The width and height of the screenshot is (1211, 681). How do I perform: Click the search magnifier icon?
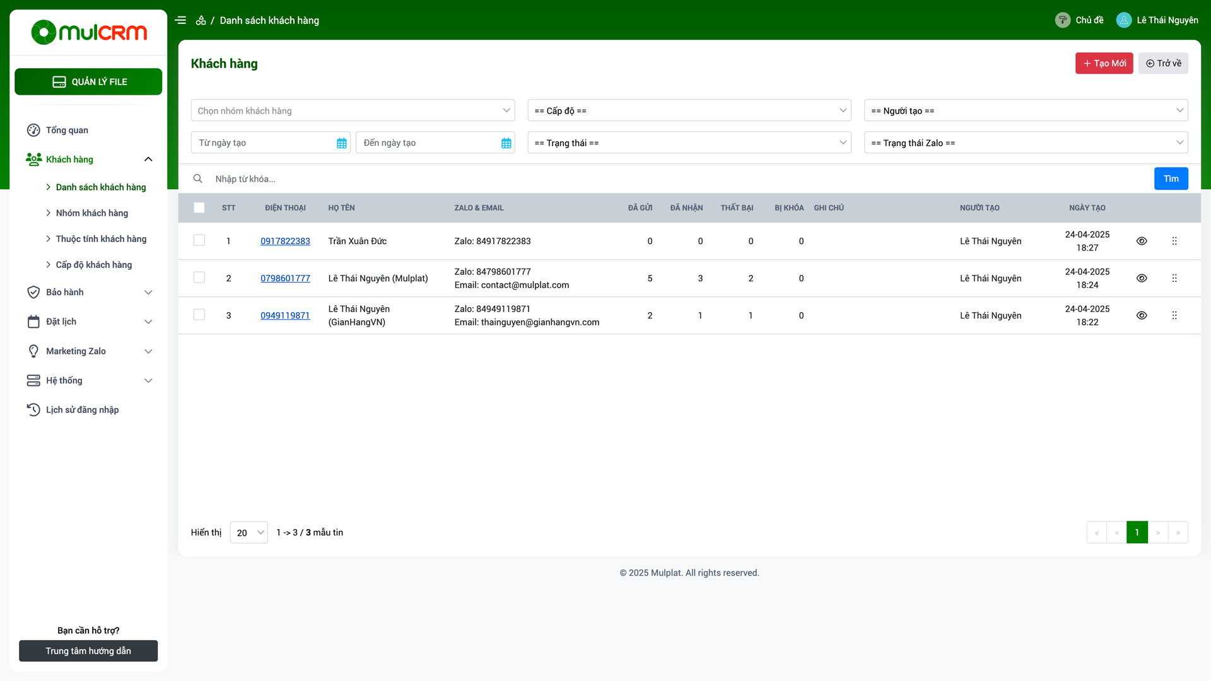point(197,178)
